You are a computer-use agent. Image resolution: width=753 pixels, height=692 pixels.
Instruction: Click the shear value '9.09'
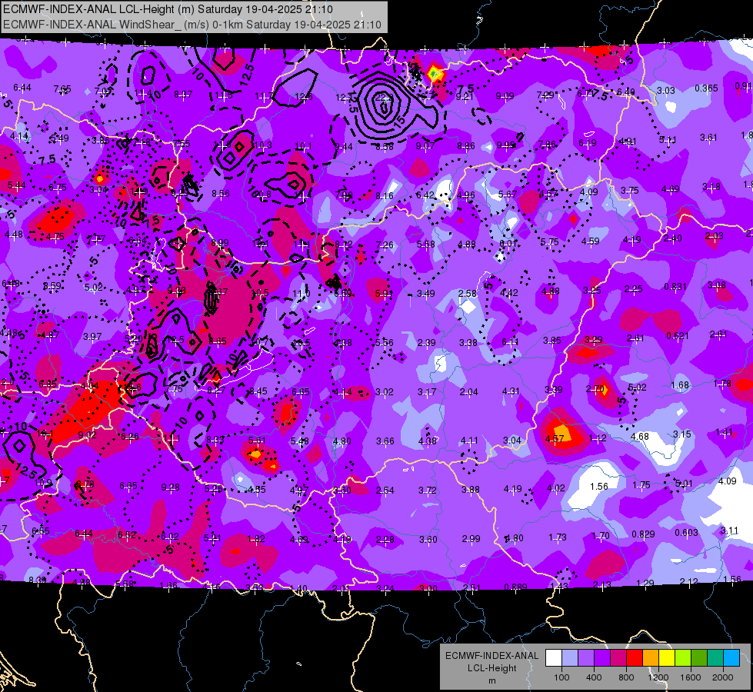point(505,96)
